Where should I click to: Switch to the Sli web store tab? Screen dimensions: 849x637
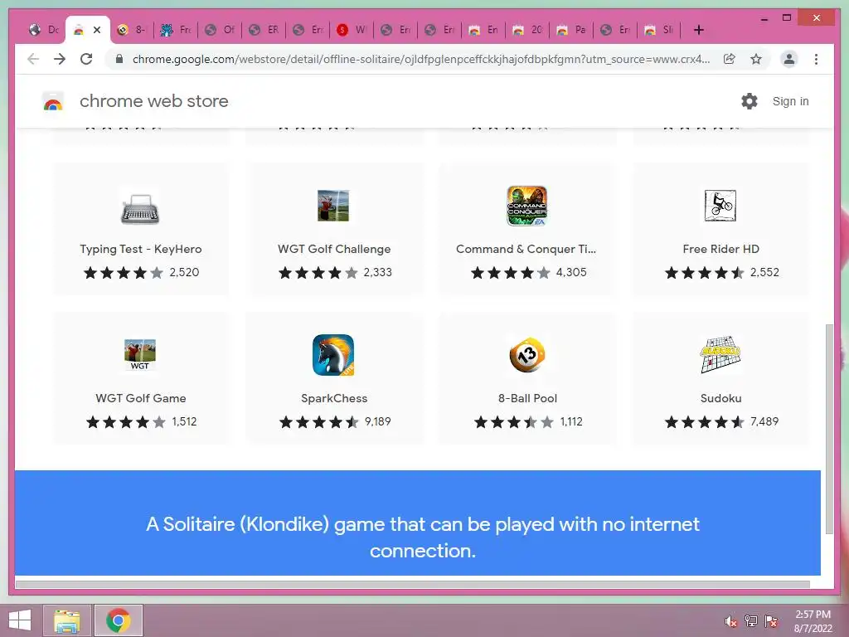click(x=659, y=30)
